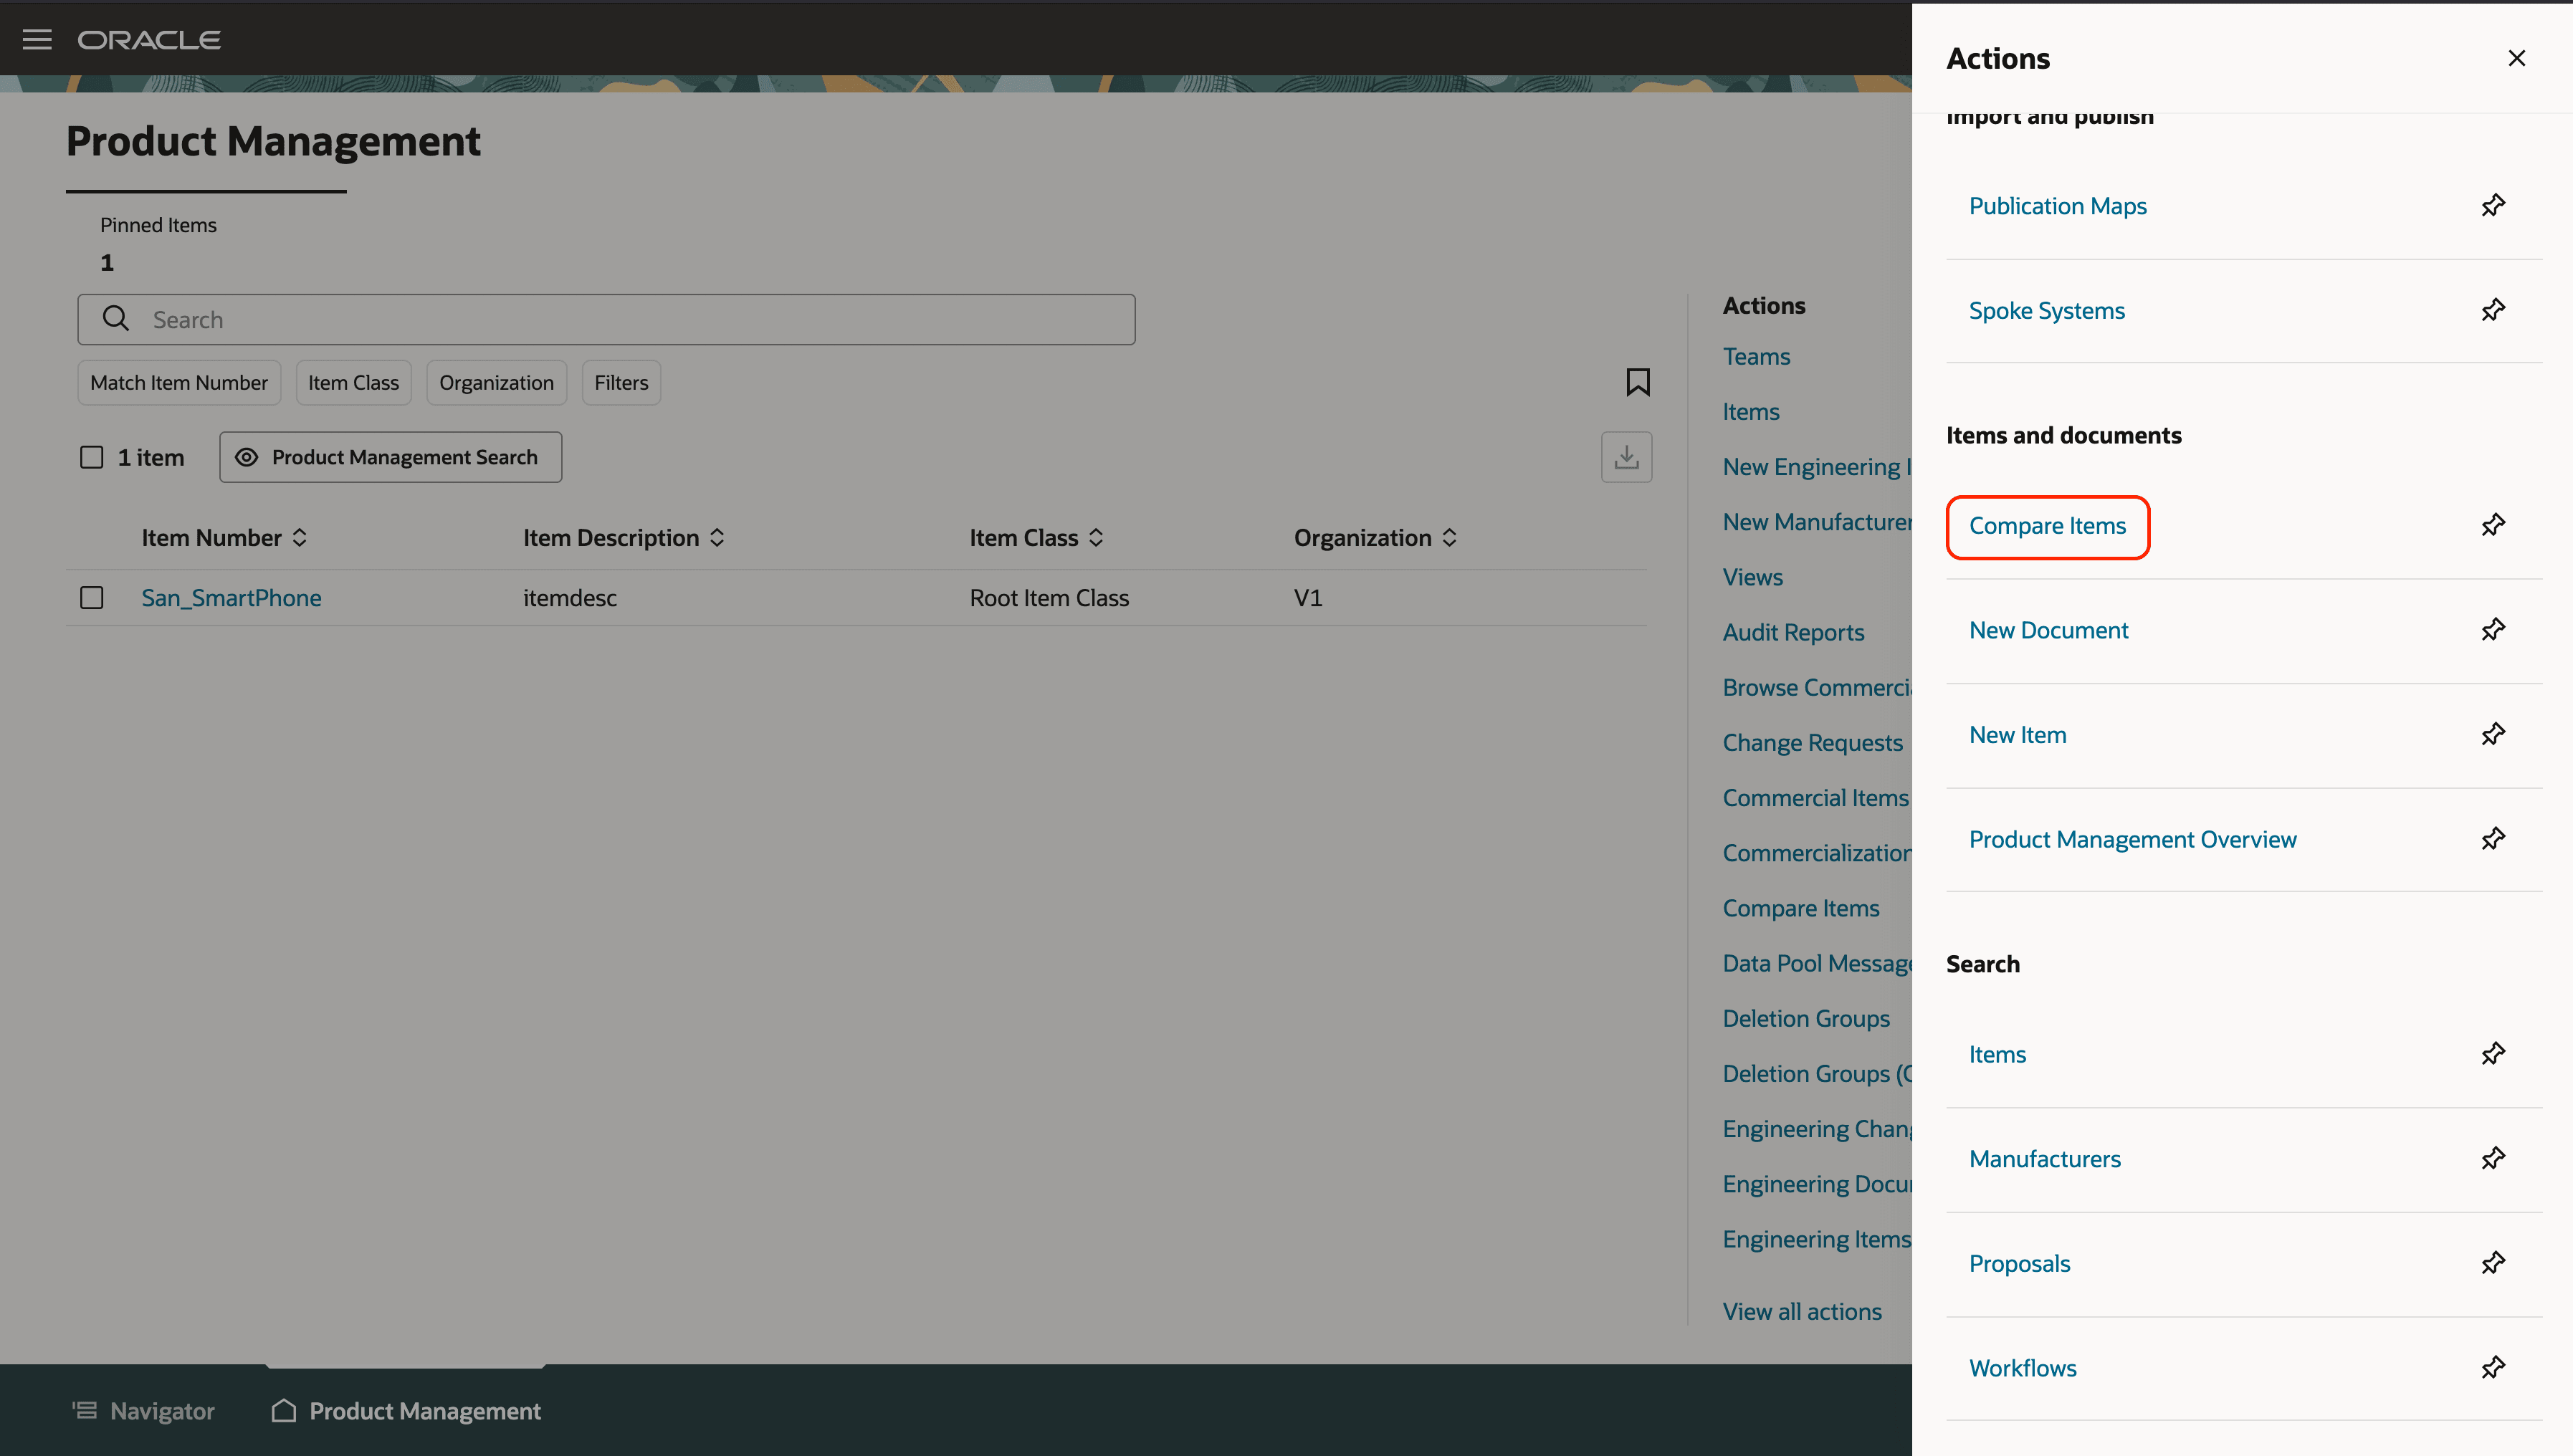Pin the Compare Items action
This screenshot has width=2573, height=1456.
(2492, 525)
